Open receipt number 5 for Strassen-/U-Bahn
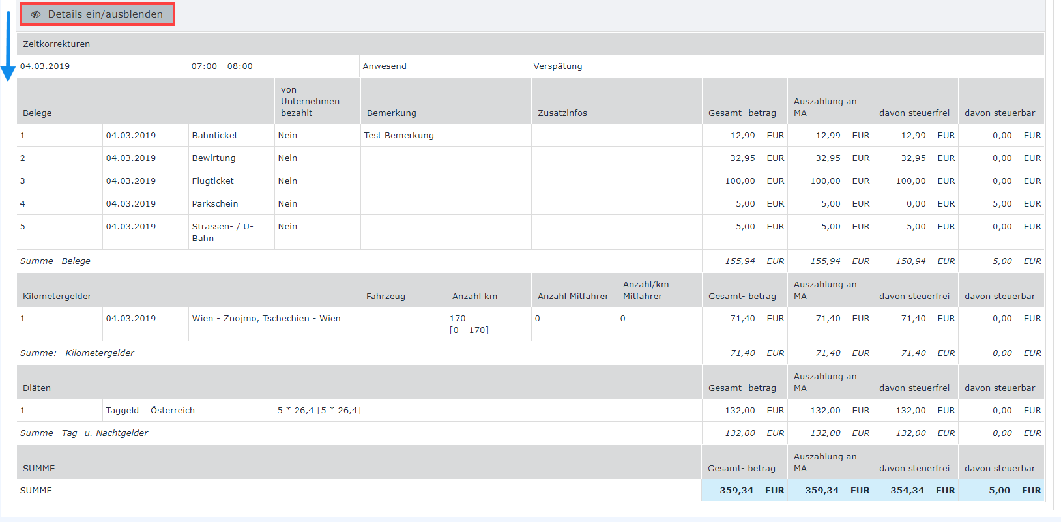This screenshot has width=1061, height=522. 23,227
